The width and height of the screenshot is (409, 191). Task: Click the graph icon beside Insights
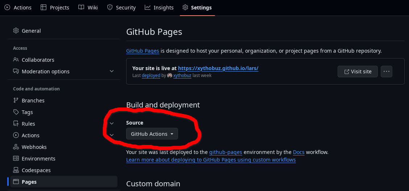point(147,7)
